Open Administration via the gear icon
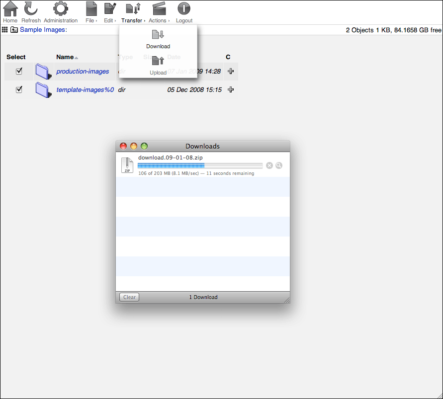This screenshot has width=443, height=399. click(x=61, y=8)
